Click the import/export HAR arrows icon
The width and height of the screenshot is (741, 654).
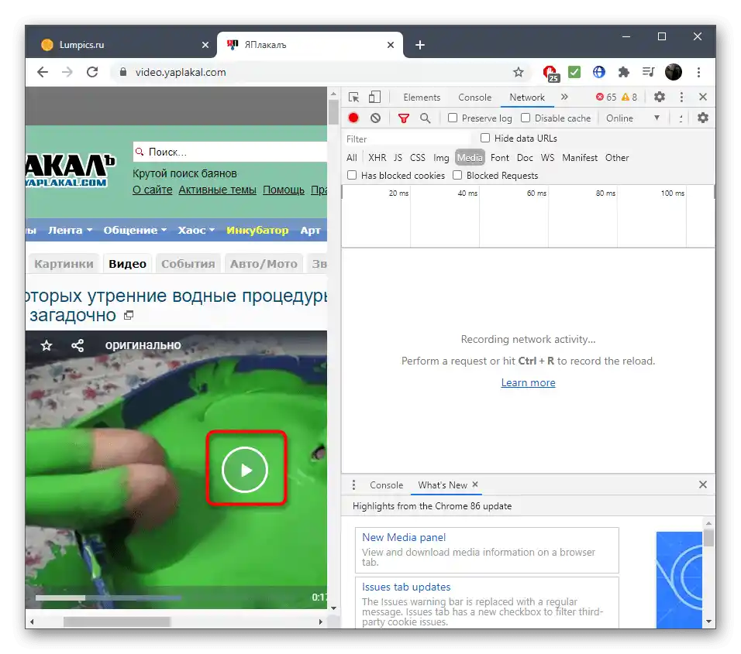pos(681,118)
